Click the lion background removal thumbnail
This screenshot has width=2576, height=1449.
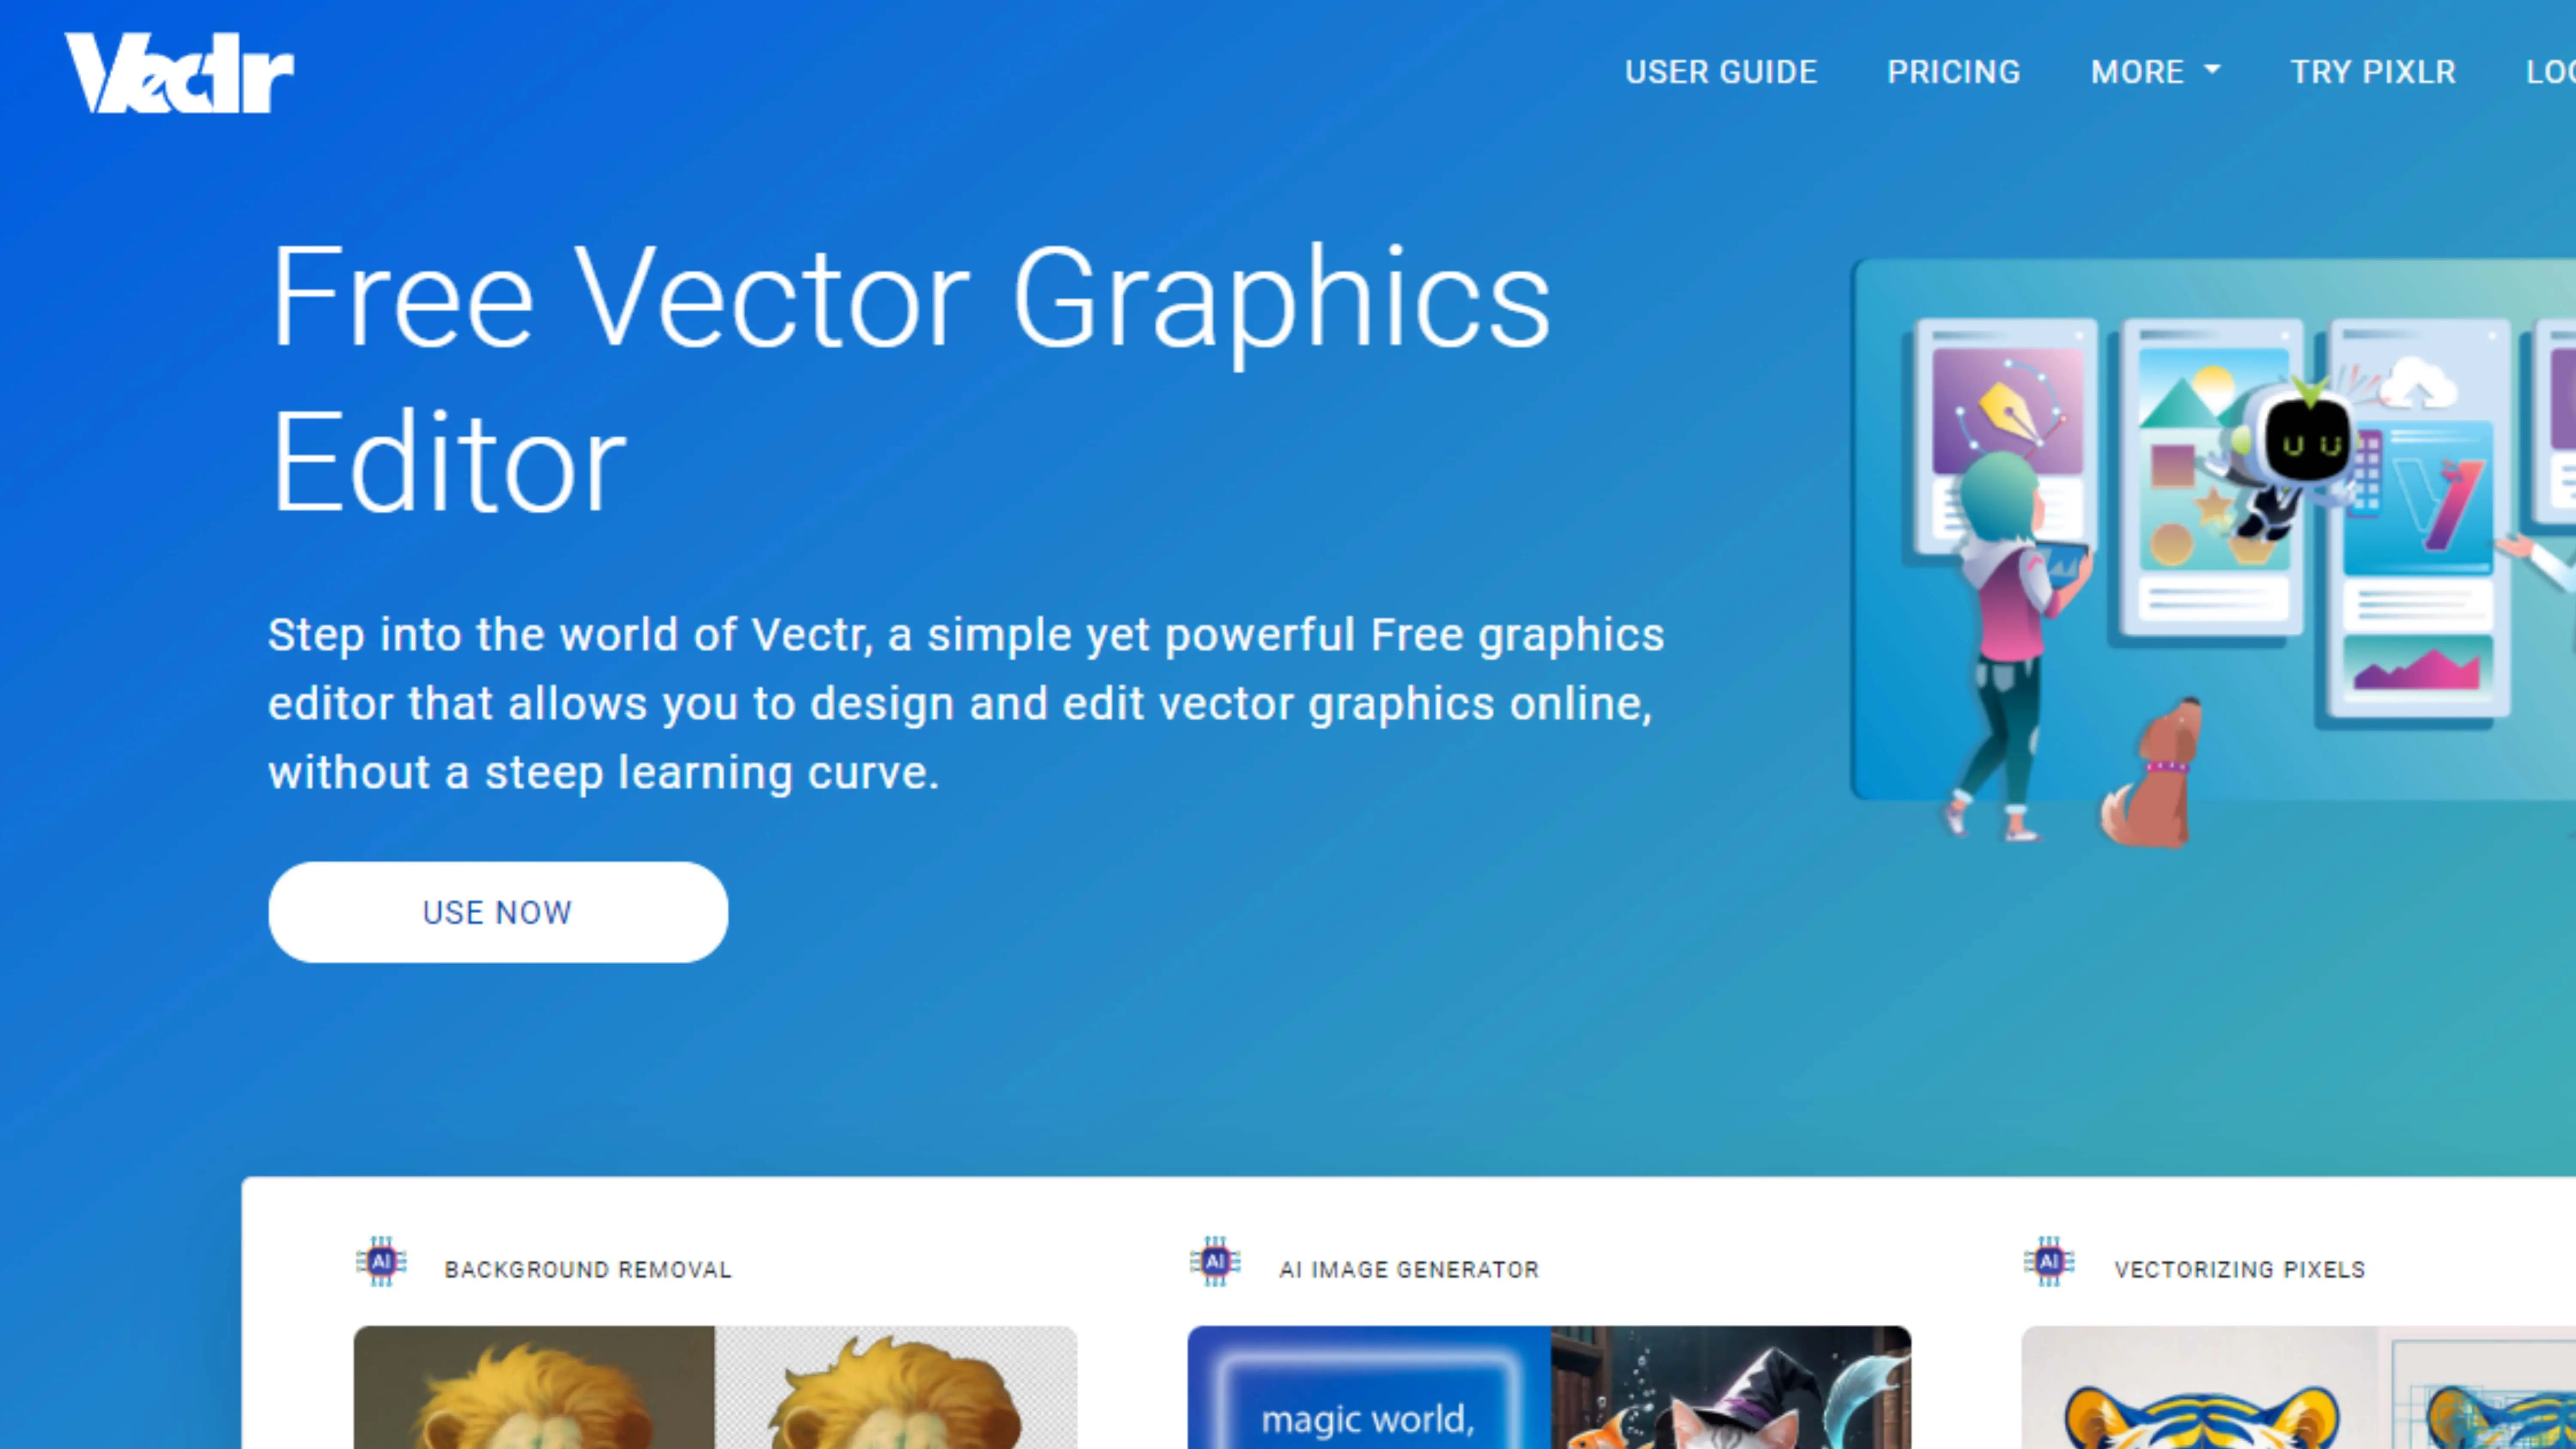(x=715, y=1387)
